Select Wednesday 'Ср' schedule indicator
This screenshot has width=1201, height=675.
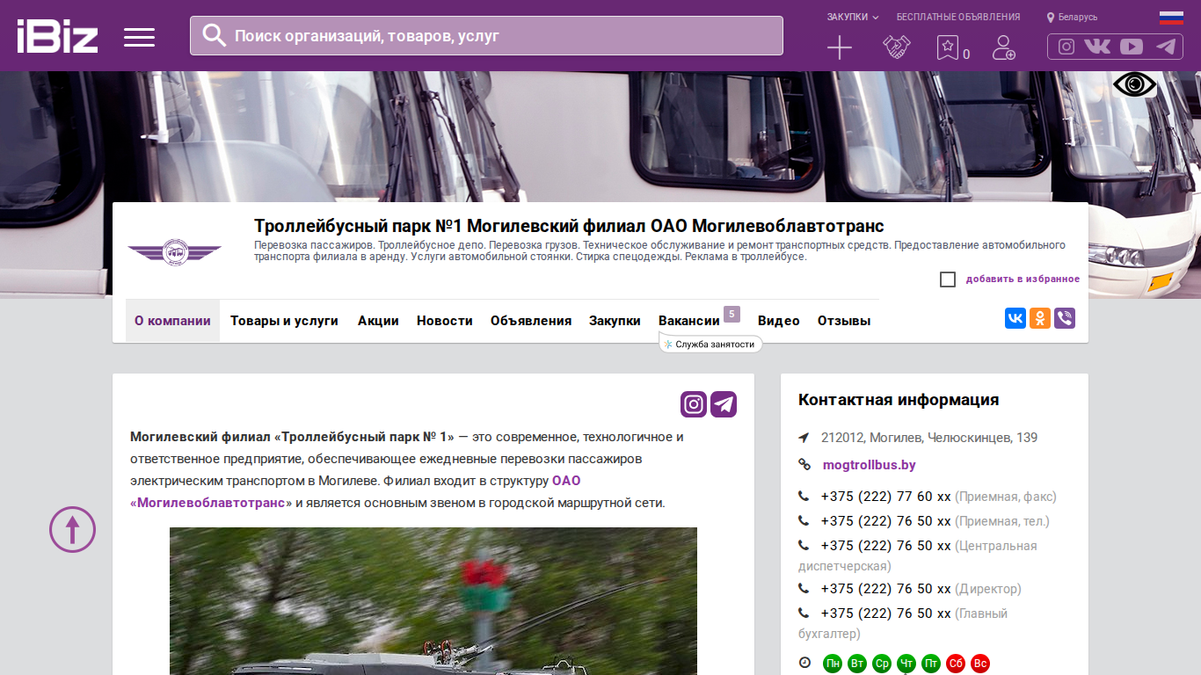882,664
